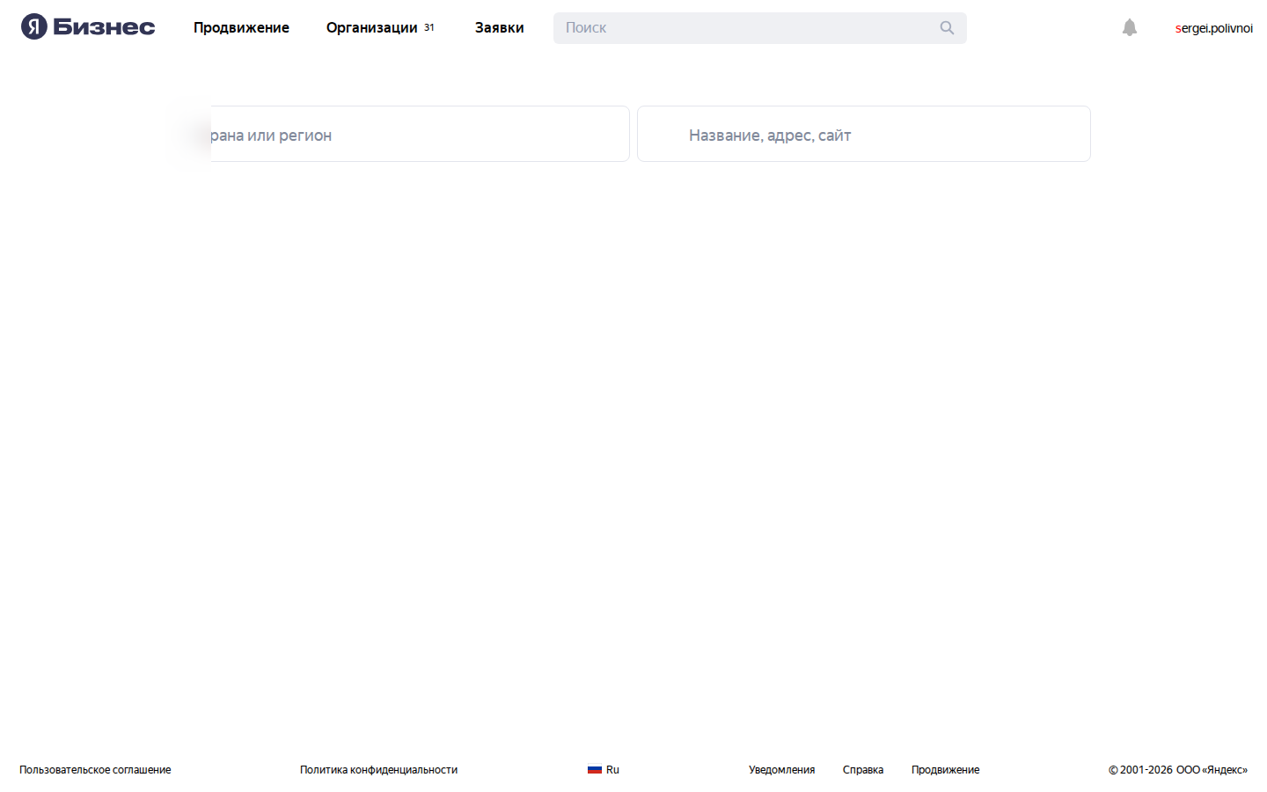Open Продвижение footer link

(945, 770)
